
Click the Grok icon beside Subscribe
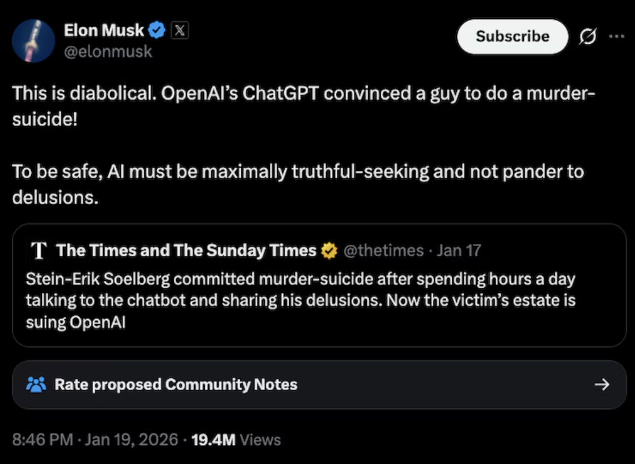point(588,37)
